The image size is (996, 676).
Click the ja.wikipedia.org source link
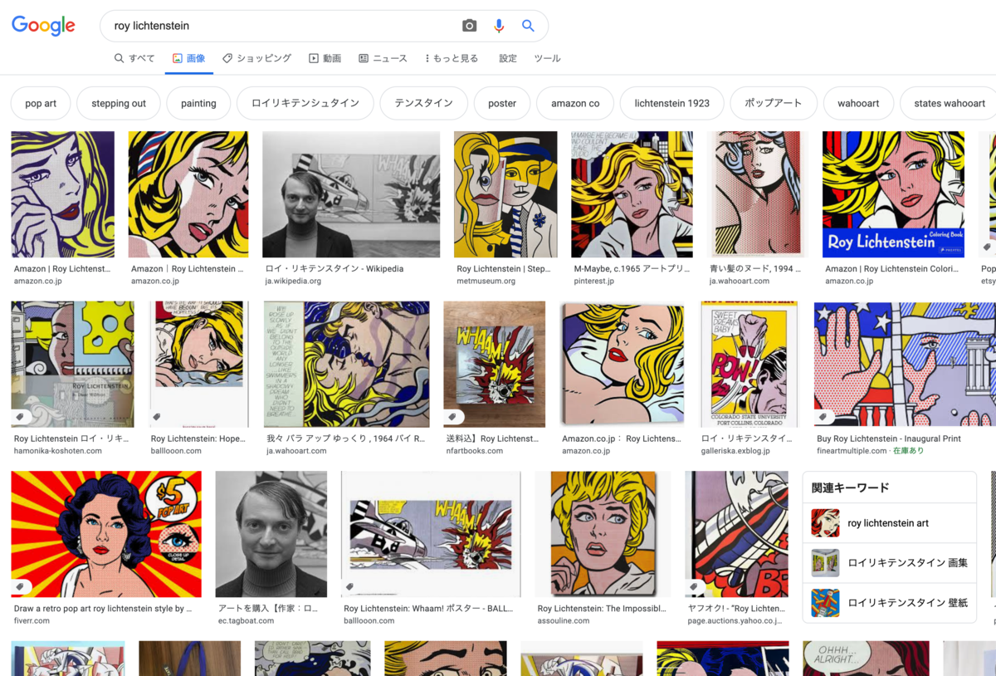coord(293,282)
